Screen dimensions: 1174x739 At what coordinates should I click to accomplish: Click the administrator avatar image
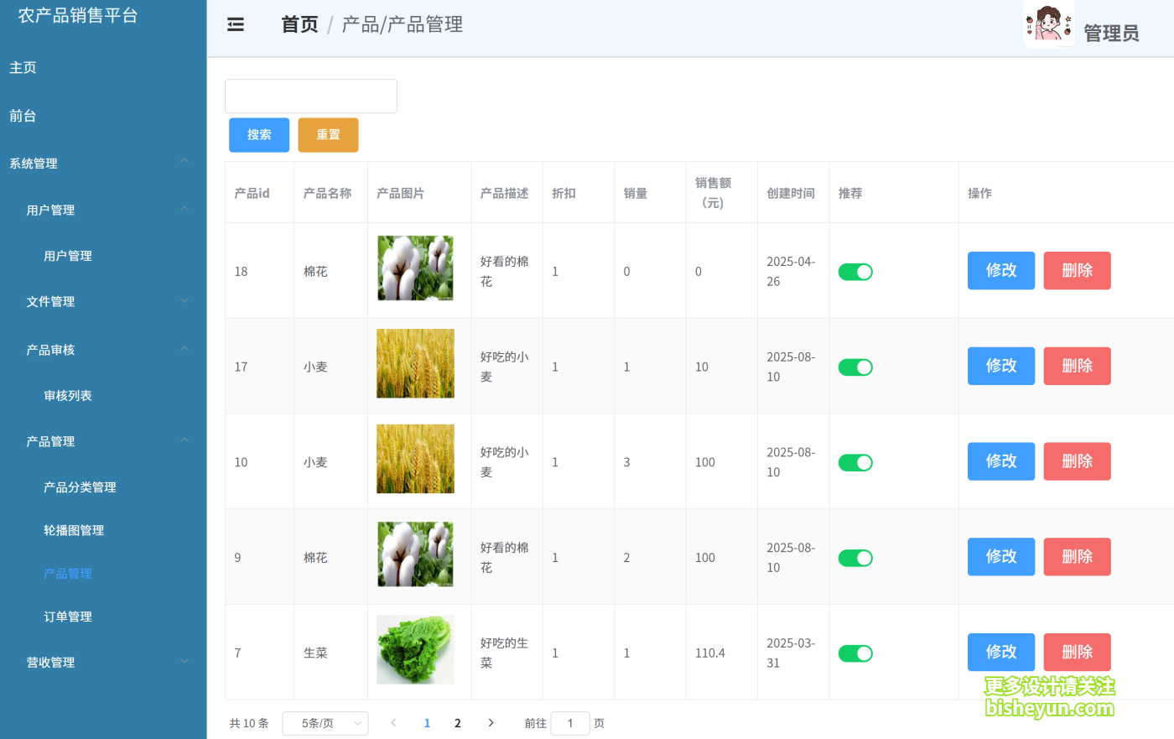(1048, 24)
